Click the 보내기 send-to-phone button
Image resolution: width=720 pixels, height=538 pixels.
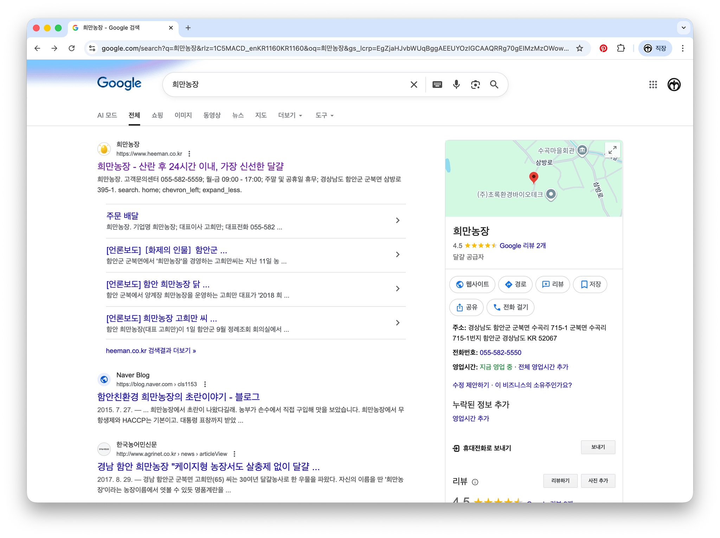pyautogui.click(x=598, y=447)
